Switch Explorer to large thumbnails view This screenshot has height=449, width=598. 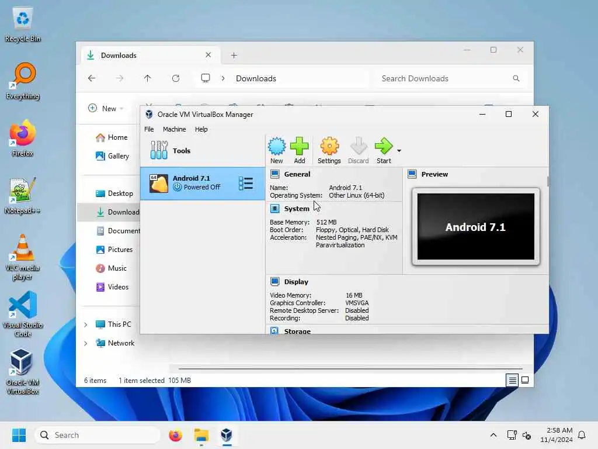coord(525,380)
